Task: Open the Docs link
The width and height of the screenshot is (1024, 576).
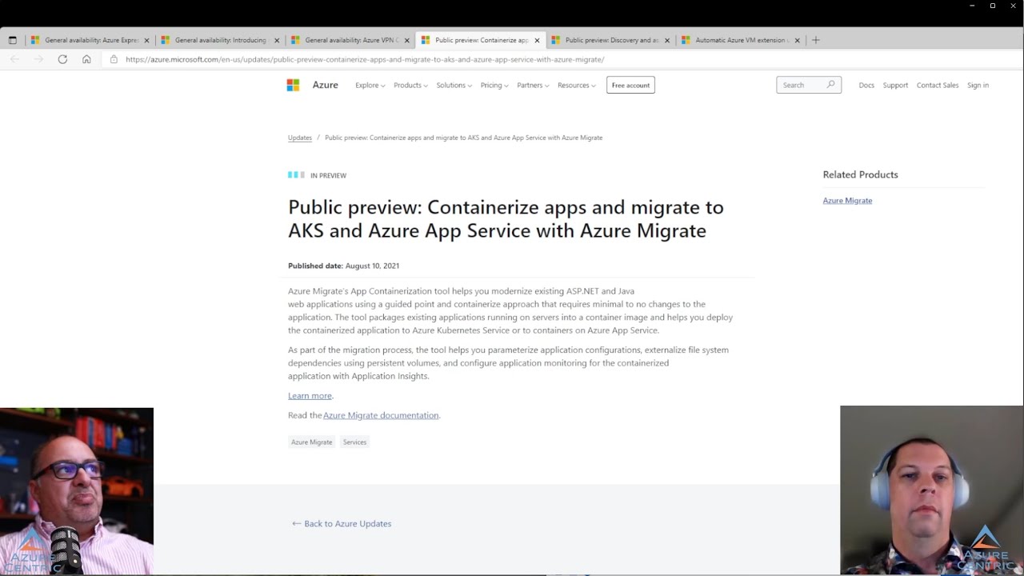Action: (866, 85)
